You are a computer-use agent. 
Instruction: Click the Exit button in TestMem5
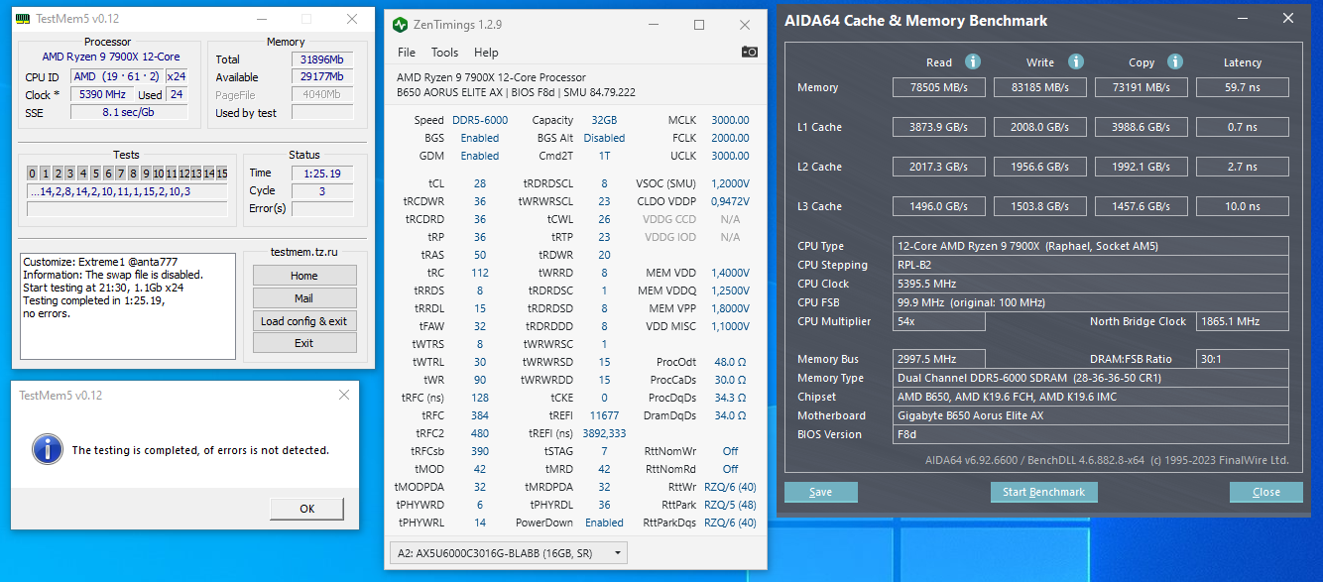(304, 343)
